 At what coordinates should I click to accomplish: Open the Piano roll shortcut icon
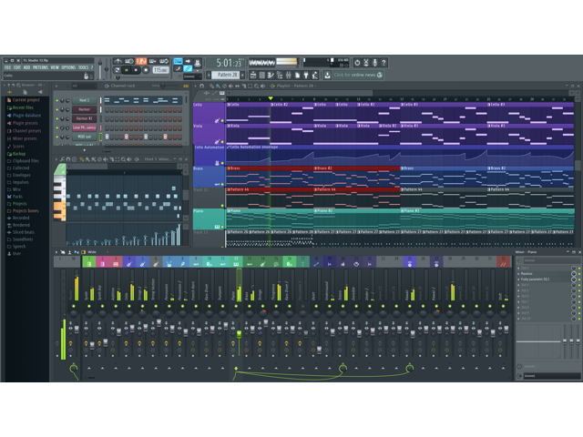pos(271,76)
